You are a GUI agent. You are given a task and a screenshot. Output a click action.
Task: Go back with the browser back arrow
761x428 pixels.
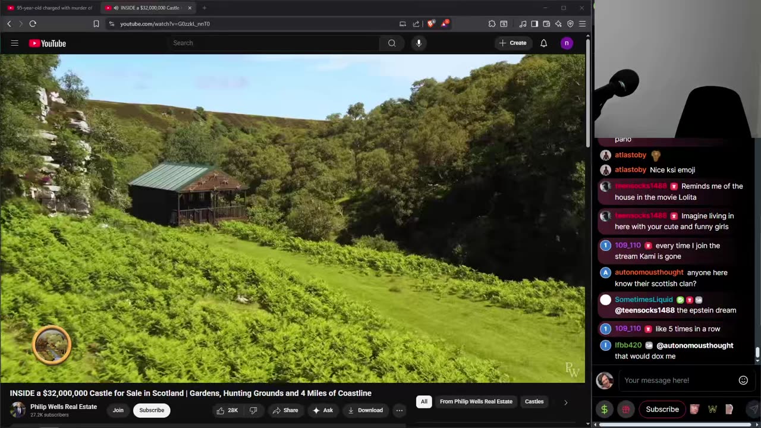pyautogui.click(x=9, y=24)
